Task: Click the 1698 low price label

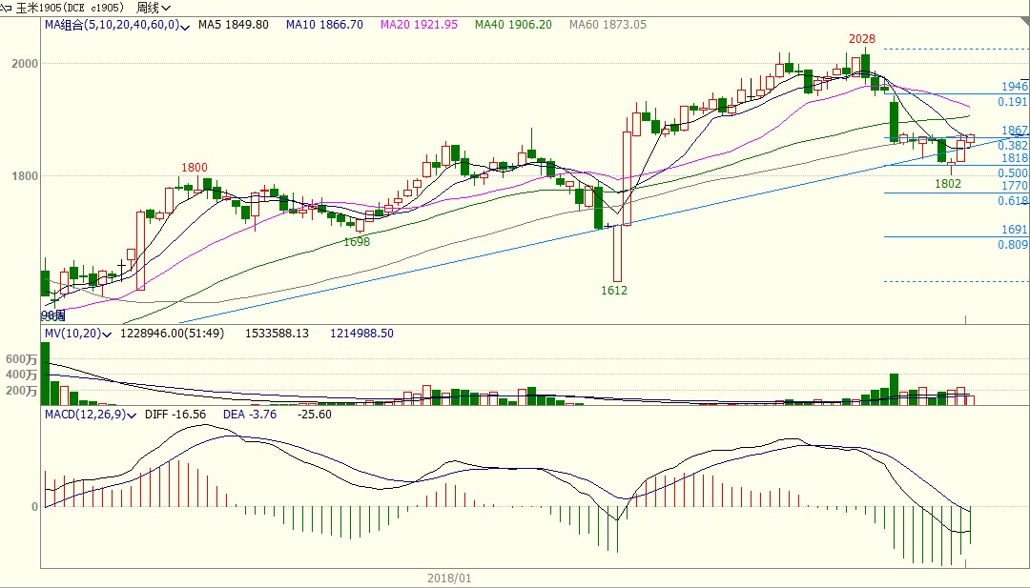Action: click(357, 242)
